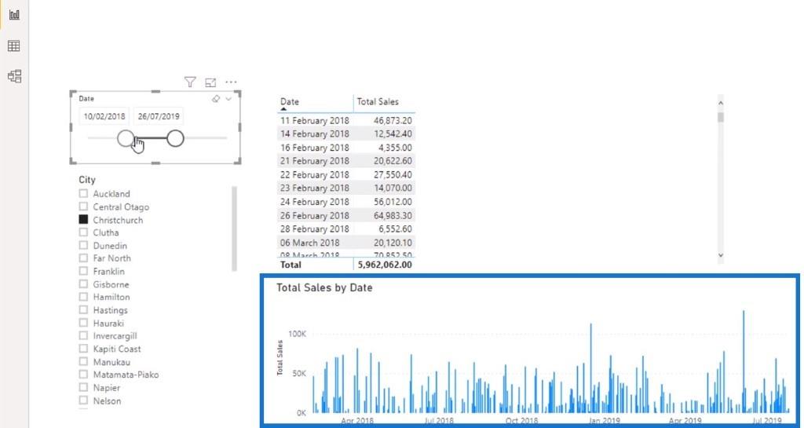Check the Auckland checkbox

tap(83, 193)
